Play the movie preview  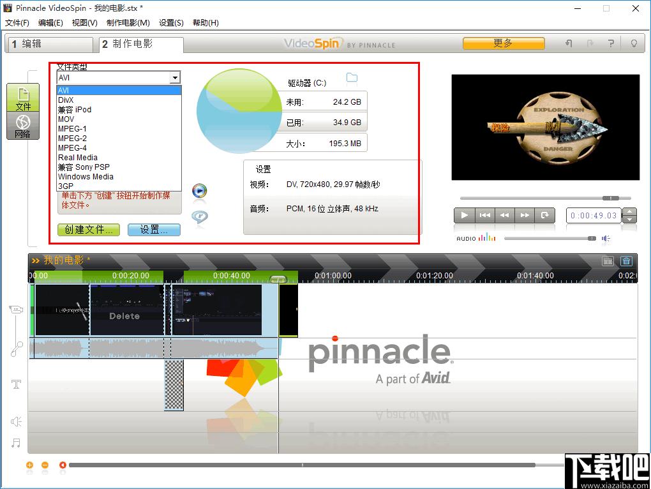tap(464, 215)
